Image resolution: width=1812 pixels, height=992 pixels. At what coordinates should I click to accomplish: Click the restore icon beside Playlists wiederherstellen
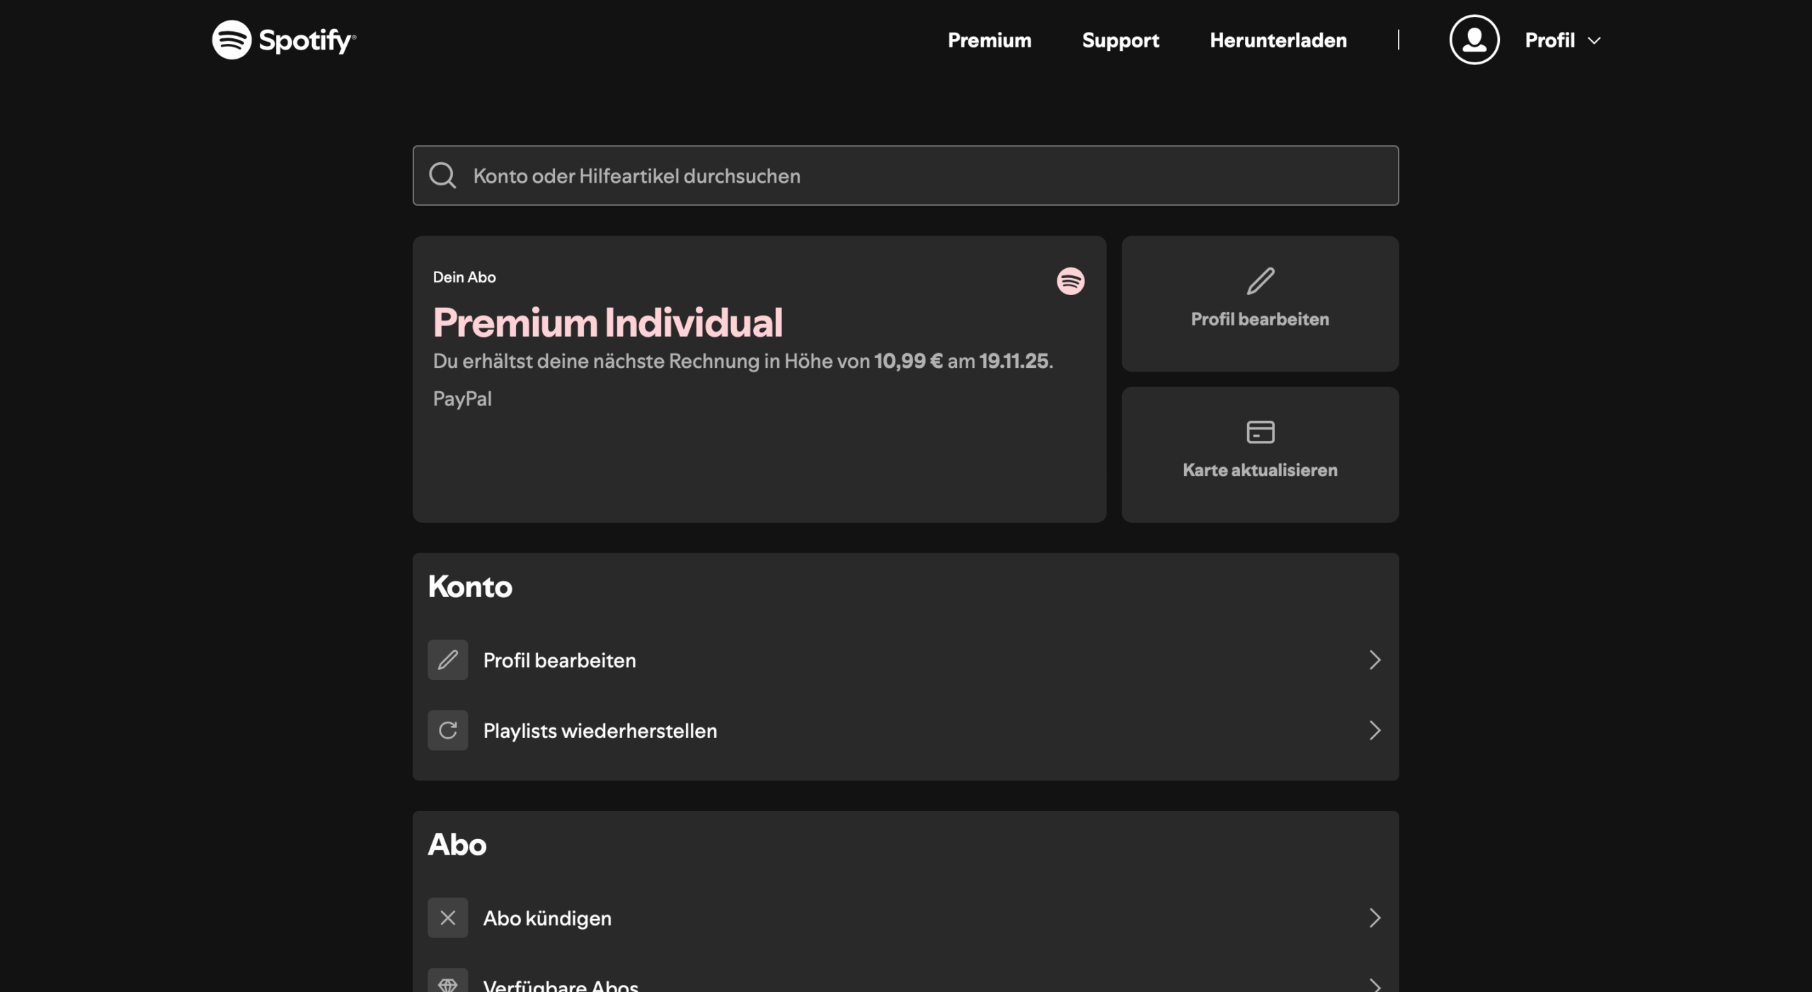click(447, 730)
